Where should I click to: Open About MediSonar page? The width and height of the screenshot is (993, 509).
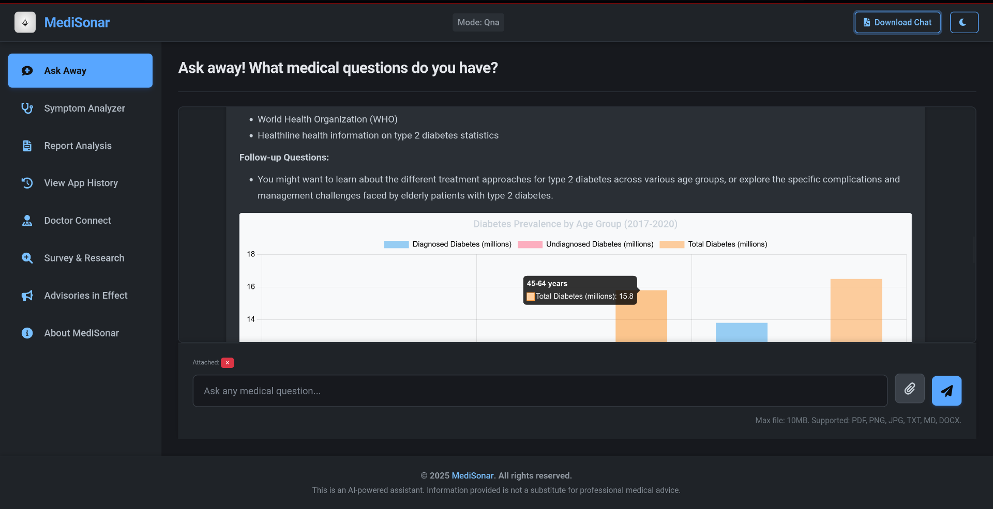(81, 333)
